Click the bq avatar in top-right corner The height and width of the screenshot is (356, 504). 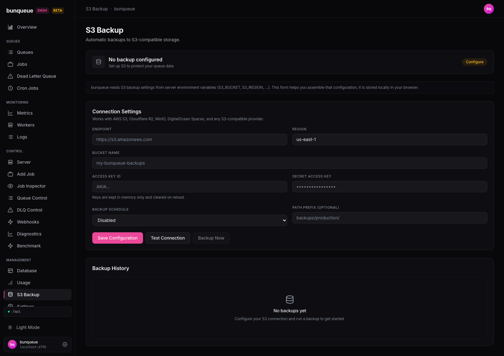(489, 9)
